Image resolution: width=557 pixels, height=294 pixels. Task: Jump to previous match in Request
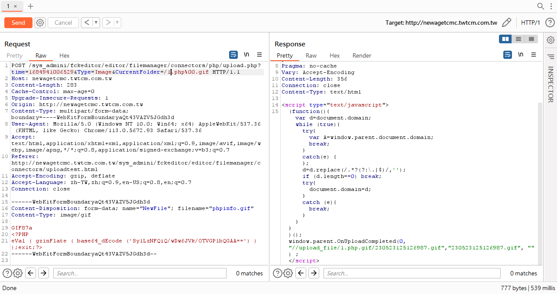point(30,273)
